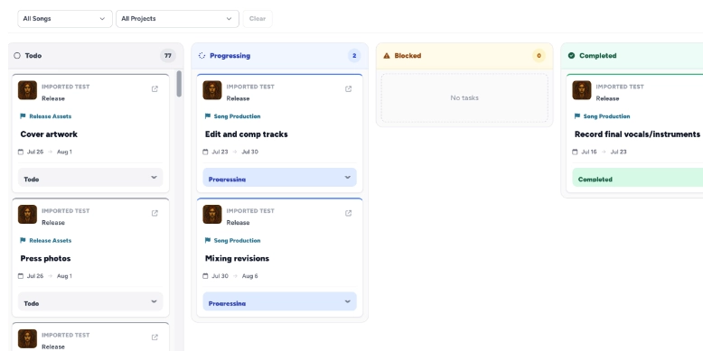Click calendar icon on Cover artwork card
The height and width of the screenshot is (351, 703).
coord(21,152)
